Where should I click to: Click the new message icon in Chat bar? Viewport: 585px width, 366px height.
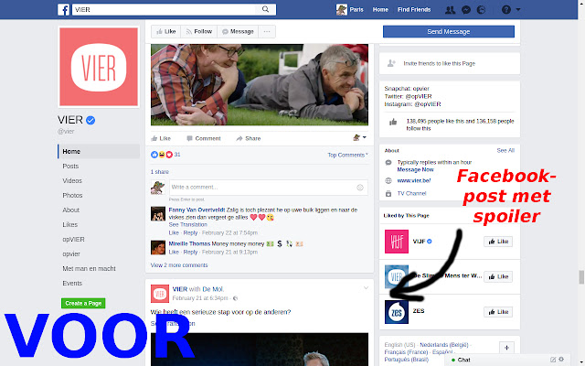coord(553,360)
